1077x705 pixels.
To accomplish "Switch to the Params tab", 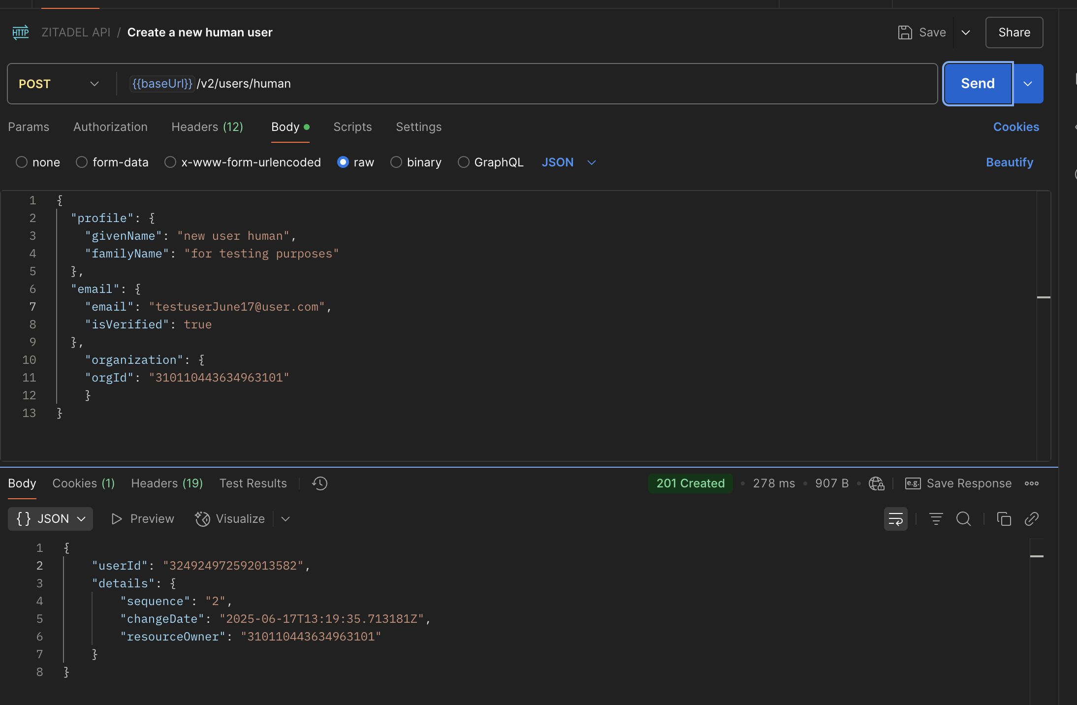I will 29,127.
